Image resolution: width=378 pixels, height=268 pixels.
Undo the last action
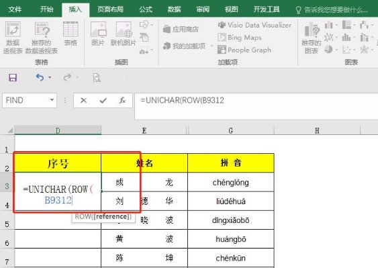40,77
